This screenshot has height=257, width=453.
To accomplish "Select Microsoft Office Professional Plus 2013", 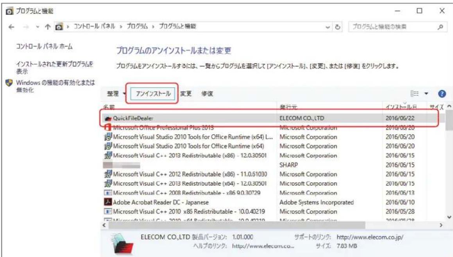I will pyautogui.click(x=163, y=128).
